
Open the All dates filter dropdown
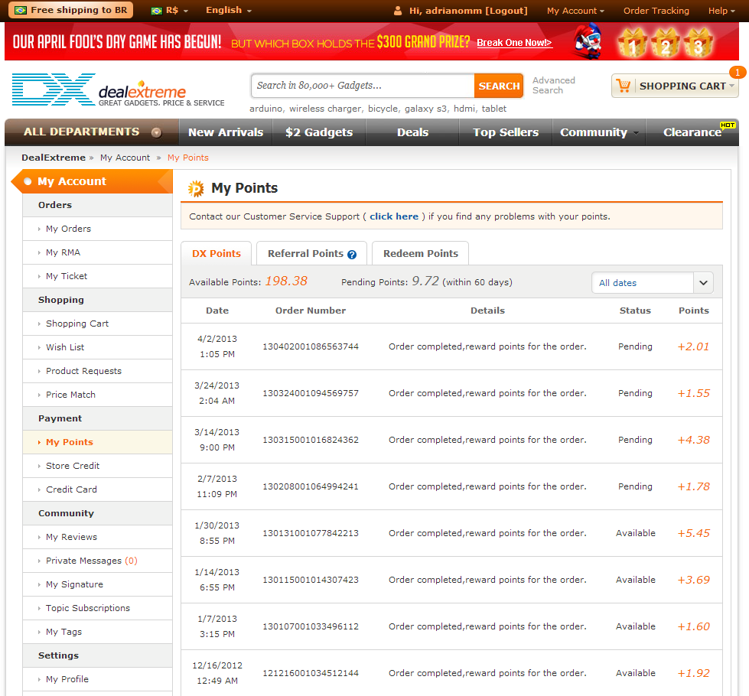652,283
